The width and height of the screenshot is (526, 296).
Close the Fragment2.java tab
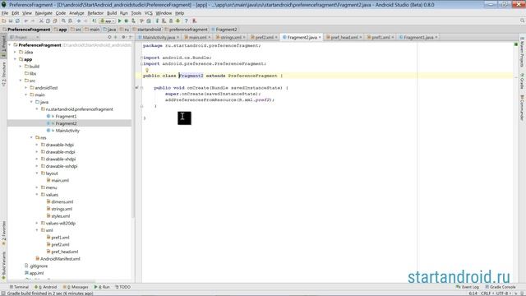[320, 37]
